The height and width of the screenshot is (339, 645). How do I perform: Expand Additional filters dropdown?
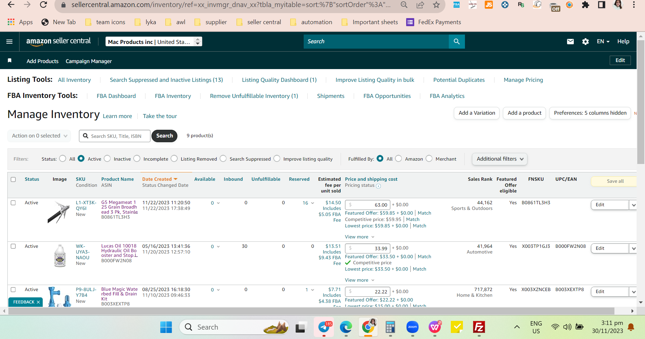pos(500,159)
